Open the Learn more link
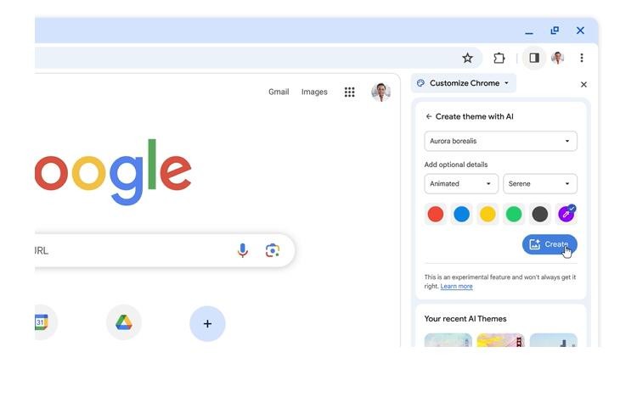Viewport: 620px width, 397px height. click(456, 286)
